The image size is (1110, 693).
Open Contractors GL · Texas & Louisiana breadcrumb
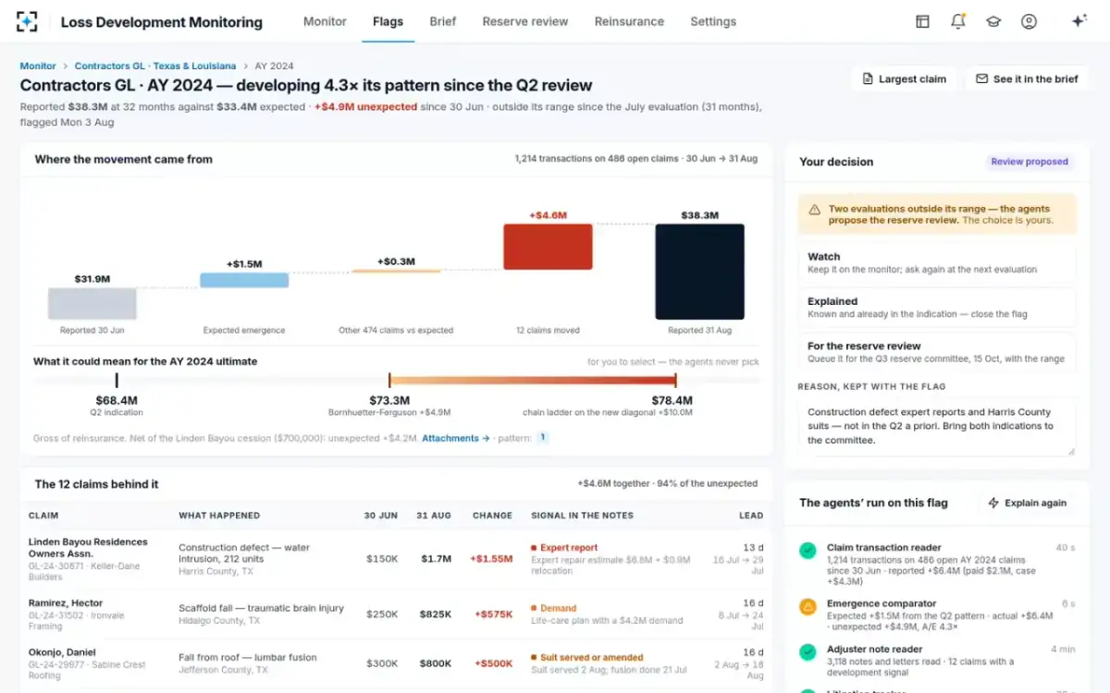[154, 67]
